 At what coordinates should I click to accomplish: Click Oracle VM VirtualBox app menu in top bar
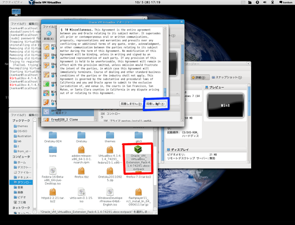coord(45,2)
